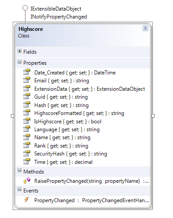Click the IExtensibleDataObject interface label

tap(56, 9)
